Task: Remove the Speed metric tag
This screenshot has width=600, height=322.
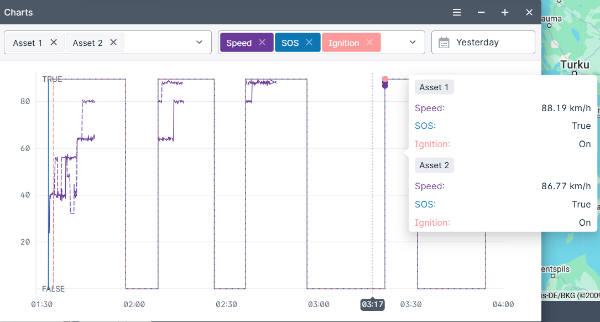Action: 262,42
